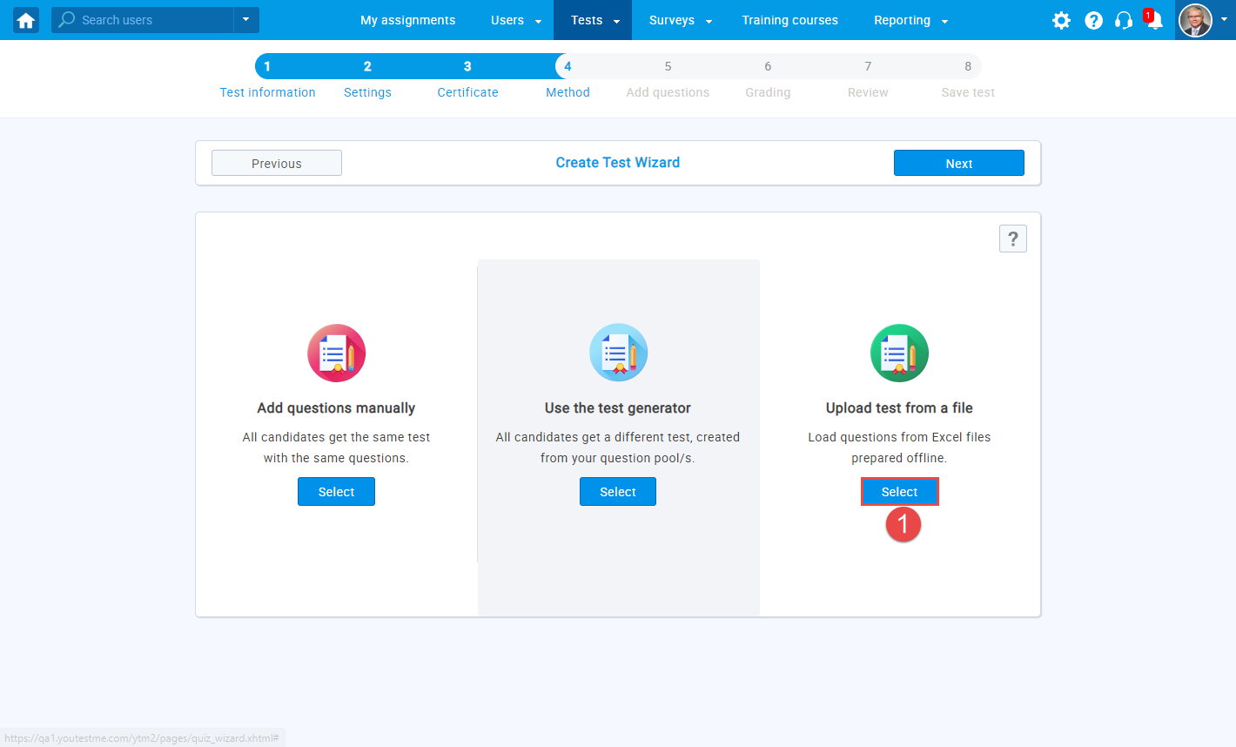Viewport: 1236px width, 747px height.
Task: Expand the search users dropdown arrow
Action: point(245,19)
